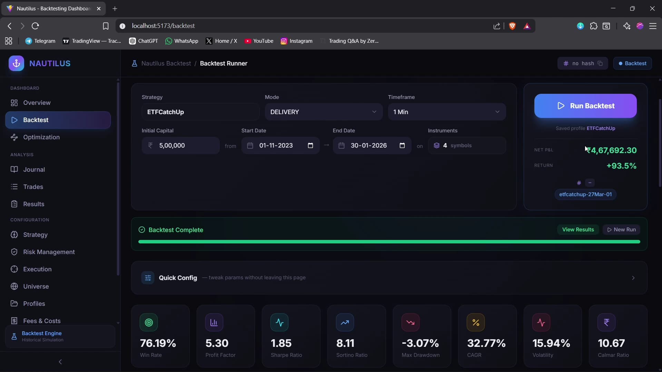
Task: Open End Date calendar picker icon
Action: tap(402, 145)
